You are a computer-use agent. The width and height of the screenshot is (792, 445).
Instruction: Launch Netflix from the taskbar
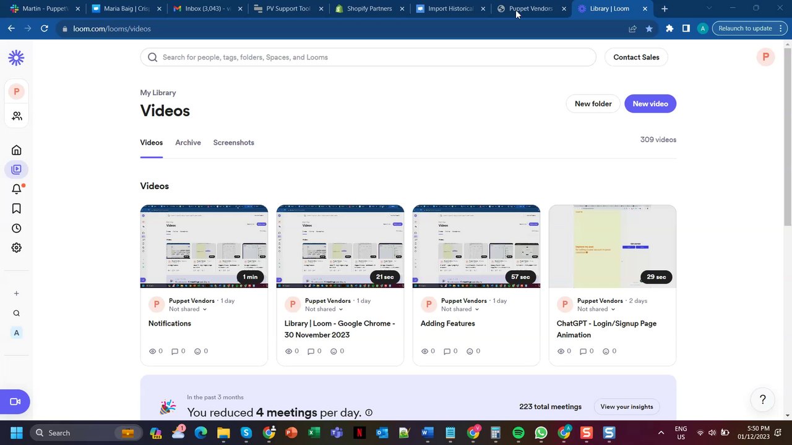pos(359,433)
